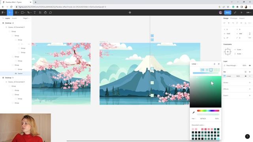
Task: Click the components icon in top bar center
Action: click(130, 12)
